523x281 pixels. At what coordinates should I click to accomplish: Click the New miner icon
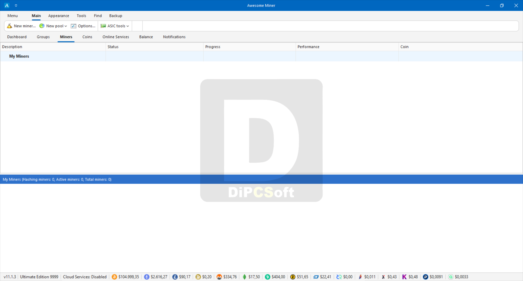(x=10, y=26)
